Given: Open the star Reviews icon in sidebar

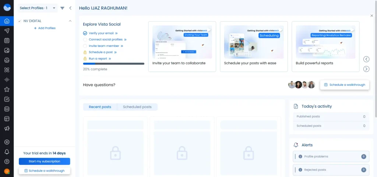Looking at the screenshot, I should point(7,89).
